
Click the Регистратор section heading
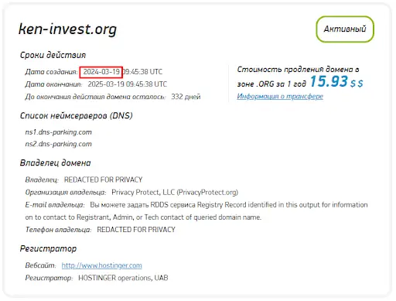click(x=48, y=248)
